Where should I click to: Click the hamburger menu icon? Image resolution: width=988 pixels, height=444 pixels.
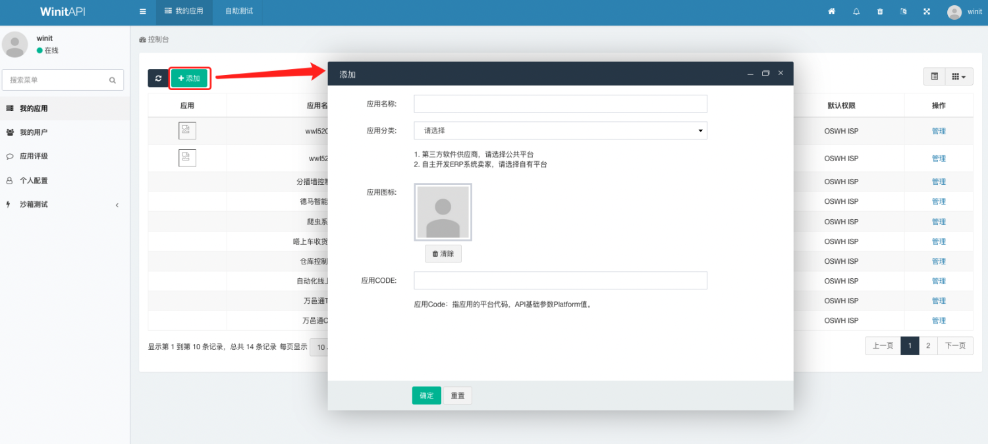(x=143, y=11)
